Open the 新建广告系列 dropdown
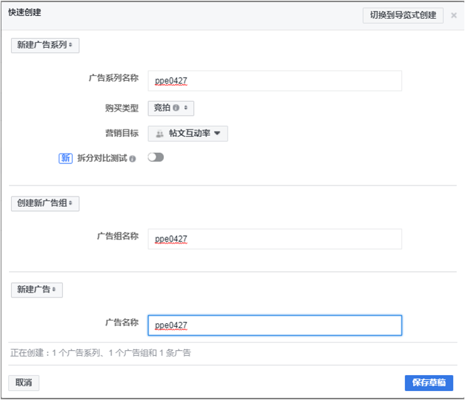This screenshot has height=400, width=465. 45,46
